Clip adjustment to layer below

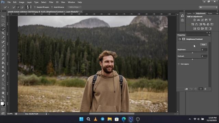coord(186,89)
